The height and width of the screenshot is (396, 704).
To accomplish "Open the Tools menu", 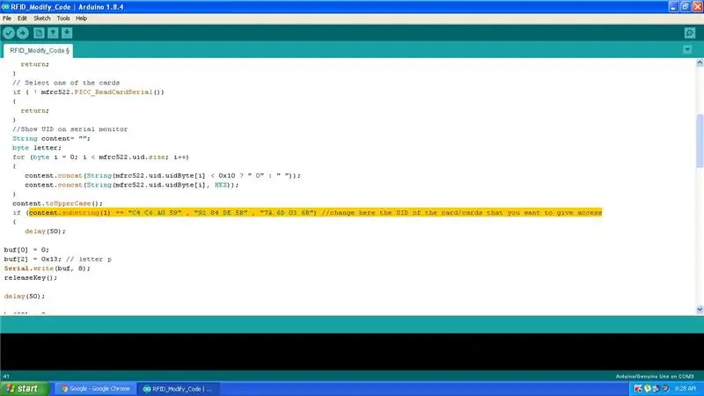I will coord(63,18).
